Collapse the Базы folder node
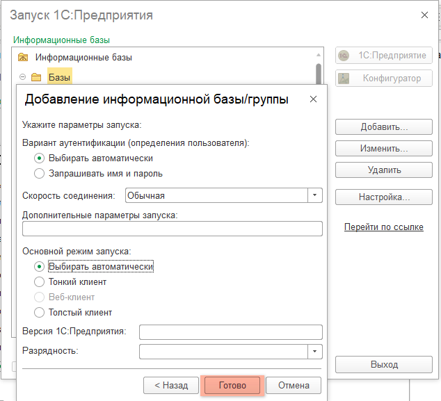 tap(22, 76)
